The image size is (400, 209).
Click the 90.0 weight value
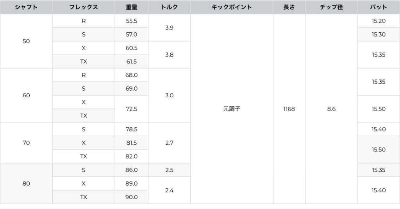tap(132, 197)
